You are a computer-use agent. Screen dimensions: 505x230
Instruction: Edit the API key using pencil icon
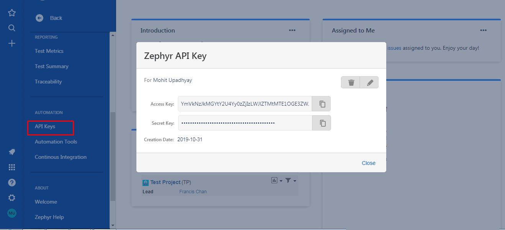[x=369, y=82]
